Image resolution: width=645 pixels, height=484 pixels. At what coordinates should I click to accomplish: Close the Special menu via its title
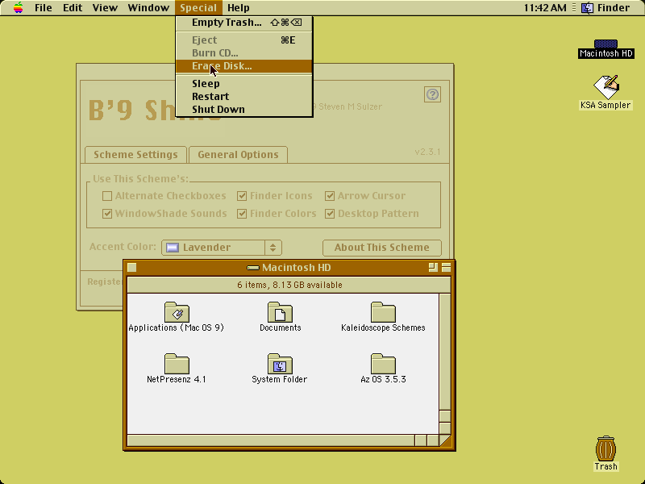(198, 8)
